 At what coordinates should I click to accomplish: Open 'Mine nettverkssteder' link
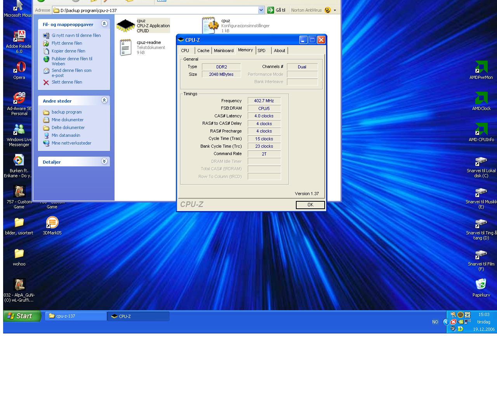(71, 143)
